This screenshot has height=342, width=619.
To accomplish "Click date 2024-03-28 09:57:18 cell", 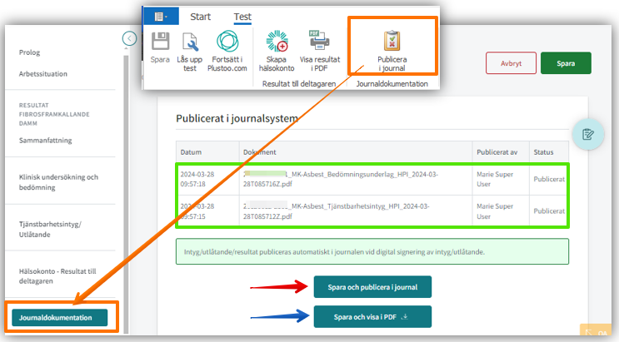I will (x=197, y=179).
